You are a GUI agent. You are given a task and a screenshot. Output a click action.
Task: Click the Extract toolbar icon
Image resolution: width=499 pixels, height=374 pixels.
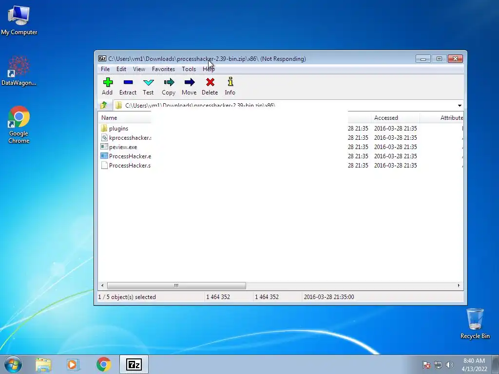[128, 82]
